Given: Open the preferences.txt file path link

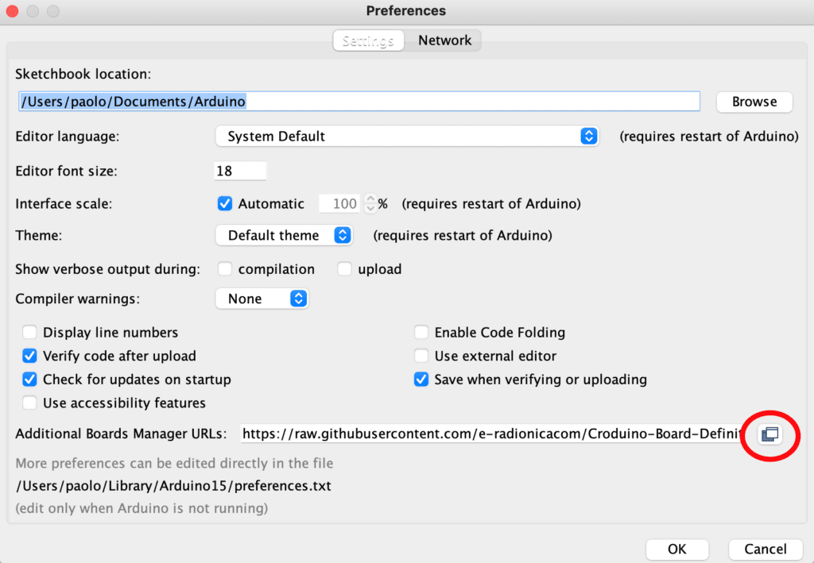Looking at the screenshot, I should [x=173, y=486].
